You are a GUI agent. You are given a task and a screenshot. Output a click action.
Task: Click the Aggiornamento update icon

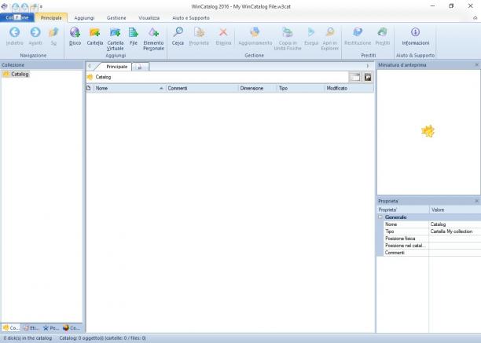(x=255, y=32)
